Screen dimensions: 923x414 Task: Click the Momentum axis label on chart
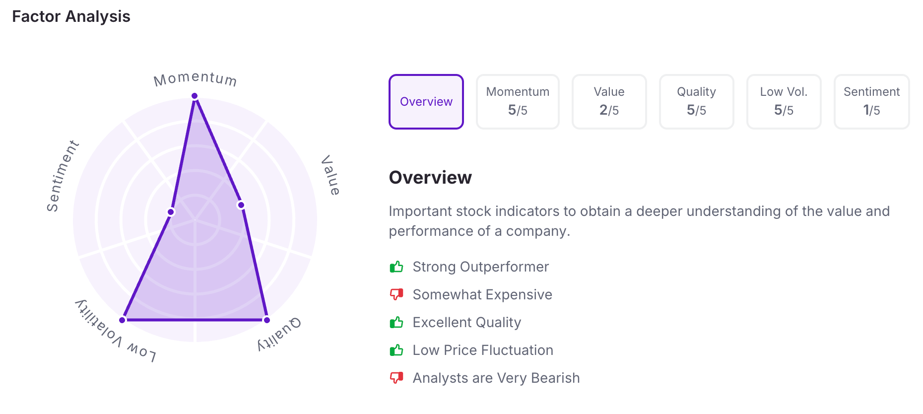(195, 79)
